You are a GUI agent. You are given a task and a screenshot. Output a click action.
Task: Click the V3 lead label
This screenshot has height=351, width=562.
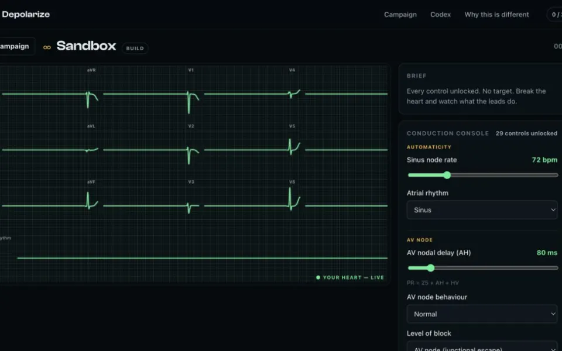tap(191, 182)
